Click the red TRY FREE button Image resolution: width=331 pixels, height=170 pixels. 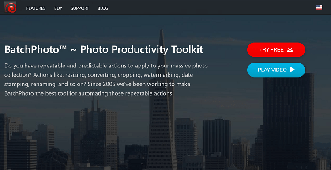[x=276, y=50]
